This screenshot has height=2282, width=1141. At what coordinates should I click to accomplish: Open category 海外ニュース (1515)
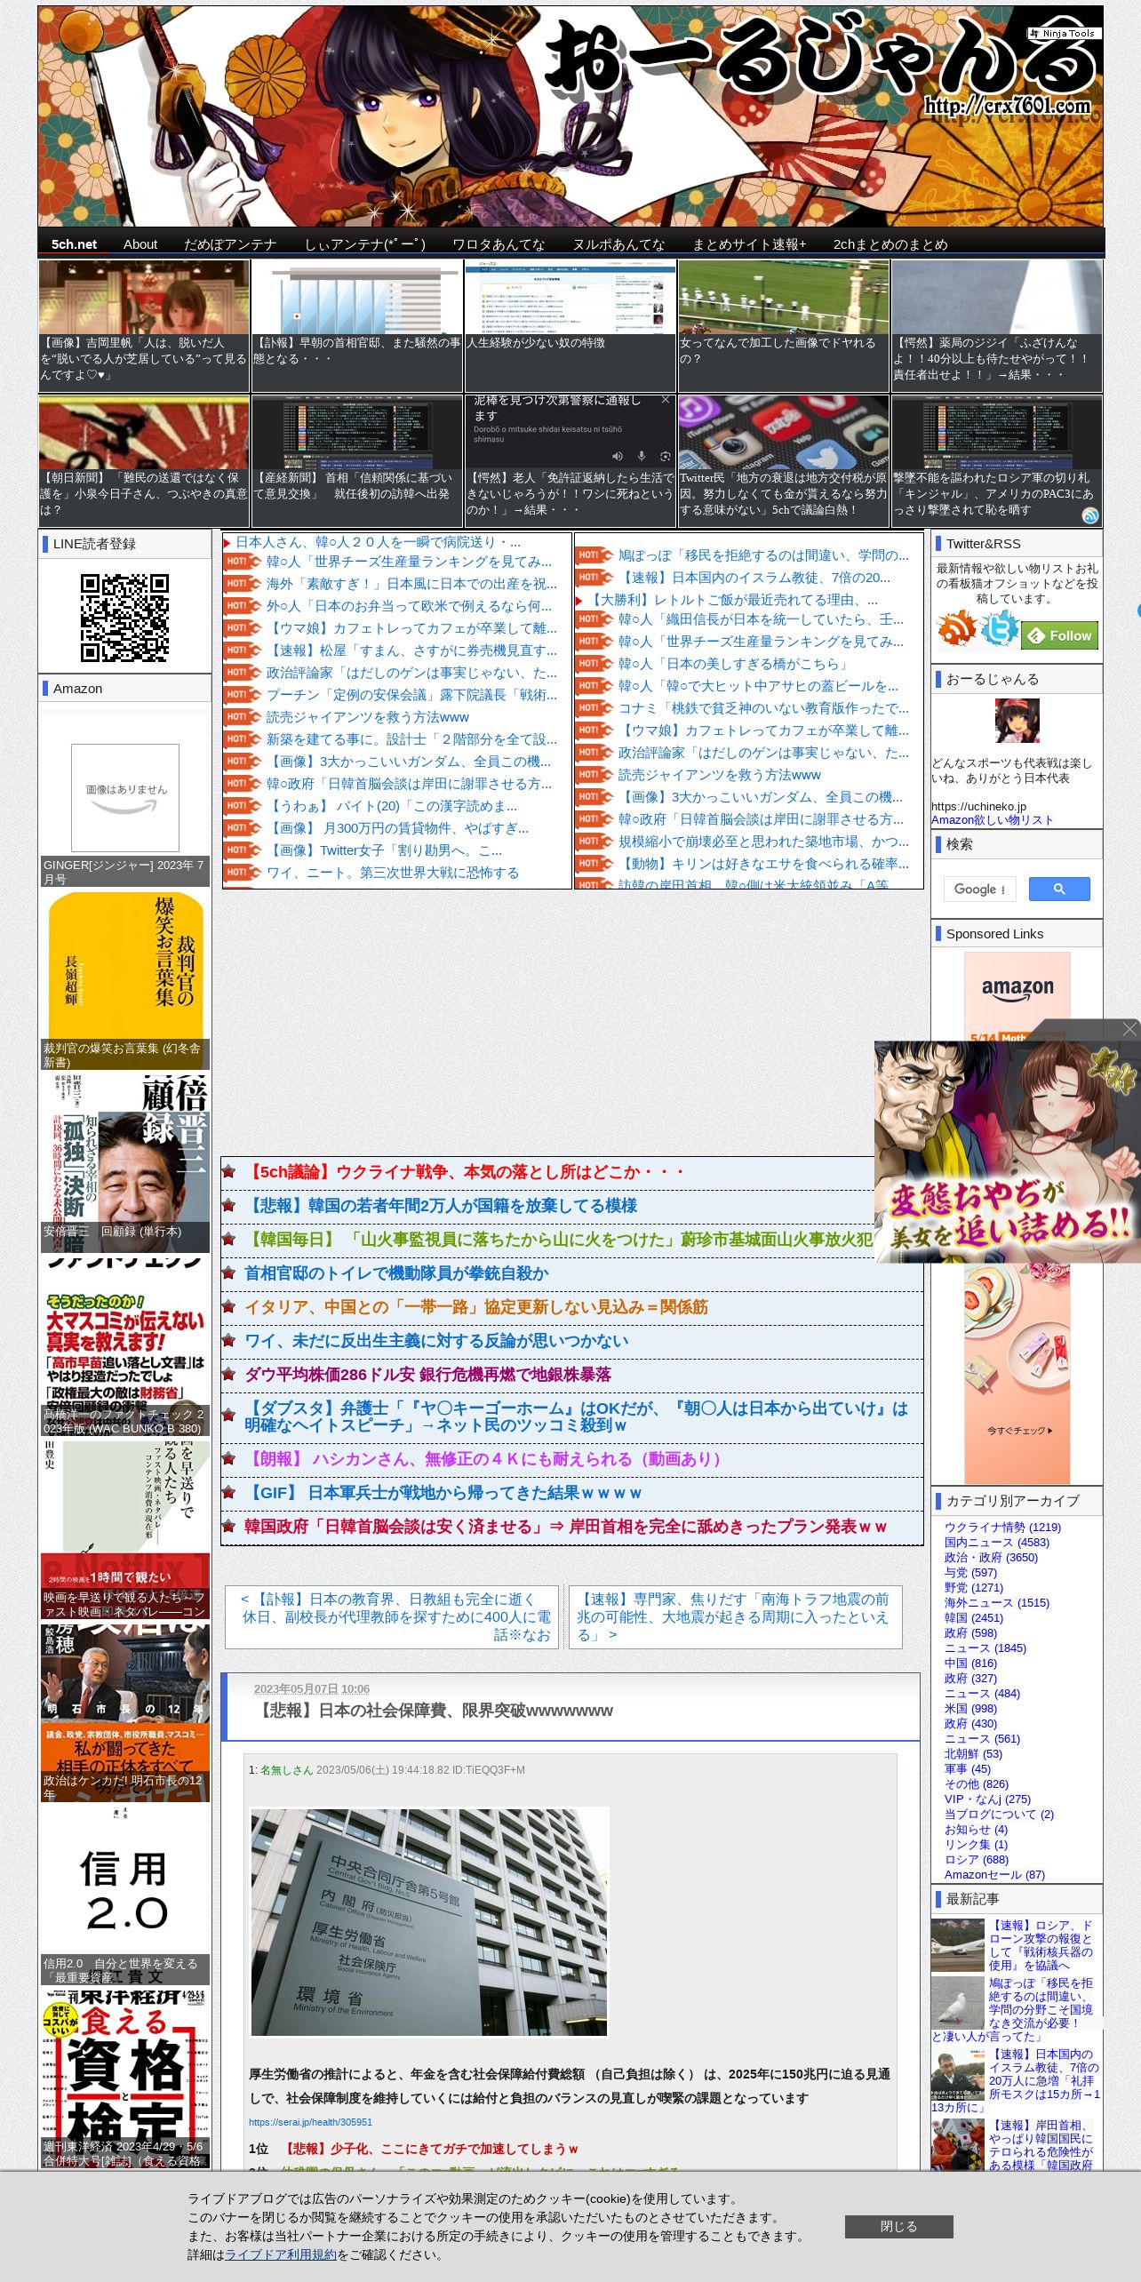click(997, 1602)
